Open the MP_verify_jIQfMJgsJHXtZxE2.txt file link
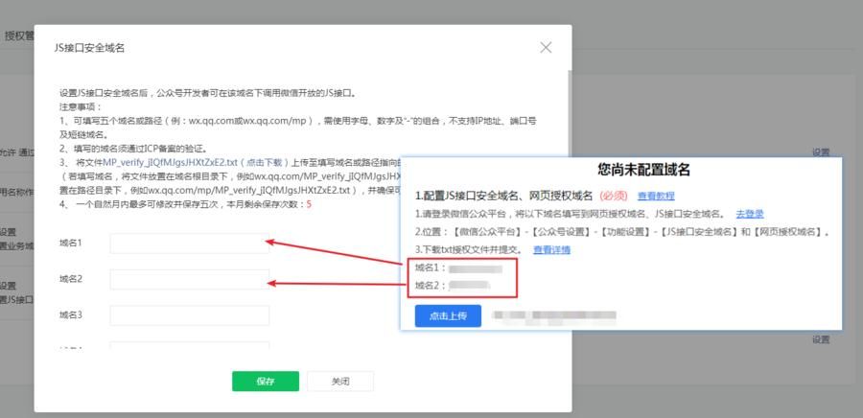This screenshot has height=418, width=863. pos(170,162)
